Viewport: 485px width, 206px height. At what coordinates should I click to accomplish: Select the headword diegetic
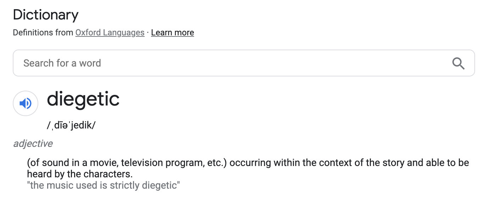tap(83, 99)
